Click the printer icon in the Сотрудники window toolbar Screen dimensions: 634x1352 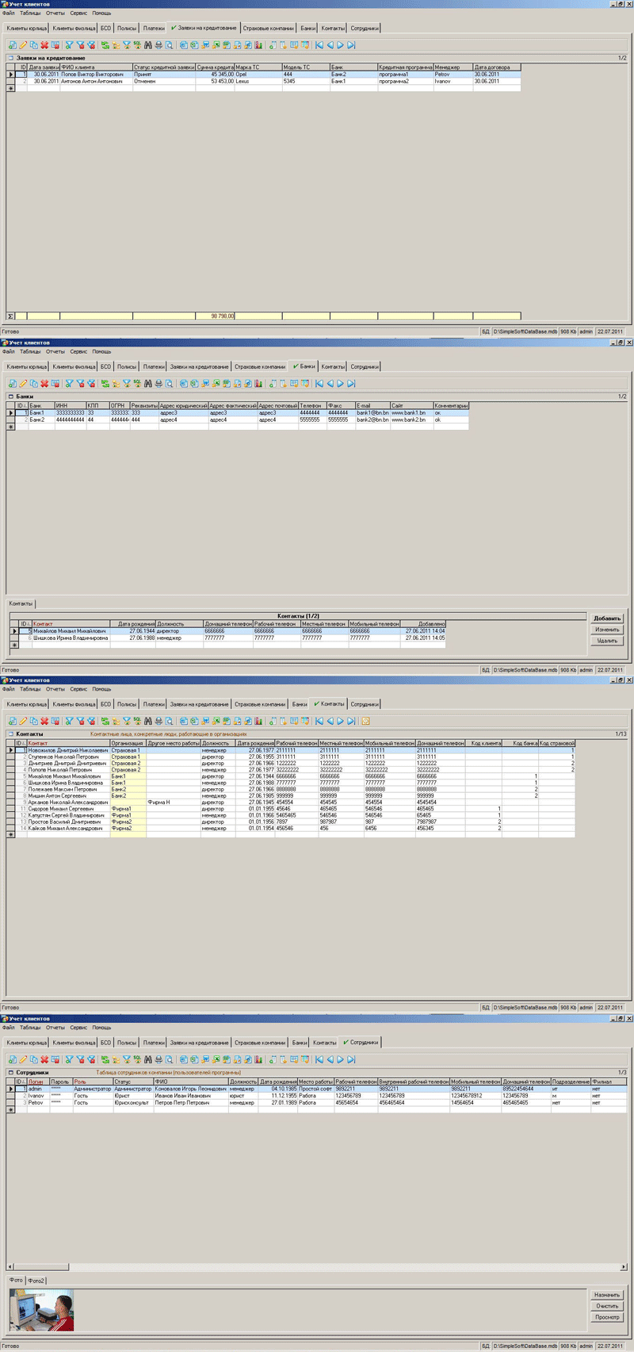(158, 1059)
